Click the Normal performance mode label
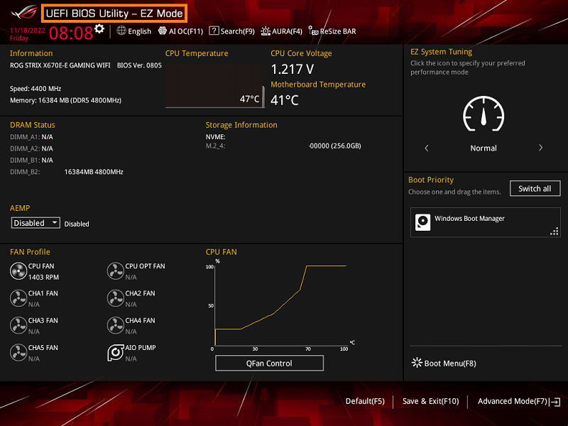Screen dimensions: 568x426 tap(484, 148)
